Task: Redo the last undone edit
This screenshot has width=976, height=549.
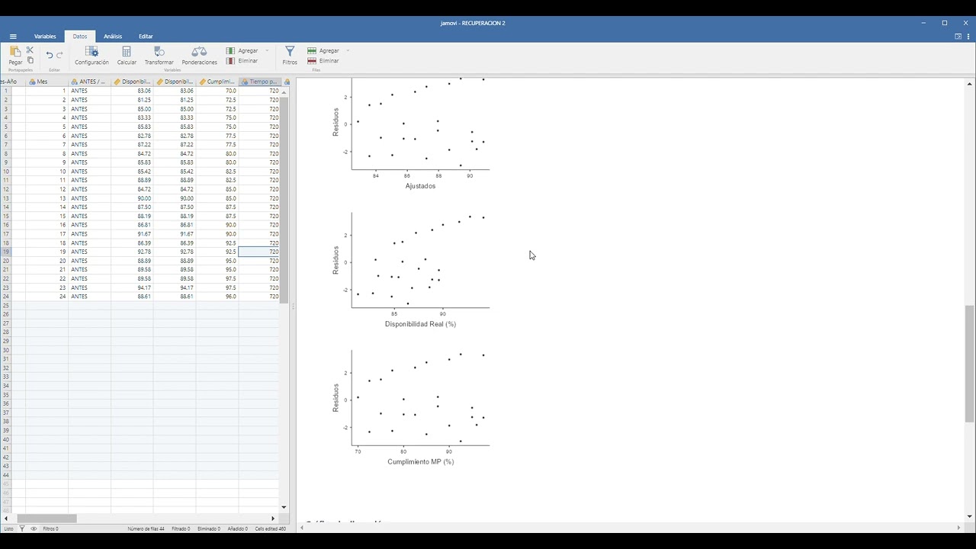Action: [x=60, y=55]
